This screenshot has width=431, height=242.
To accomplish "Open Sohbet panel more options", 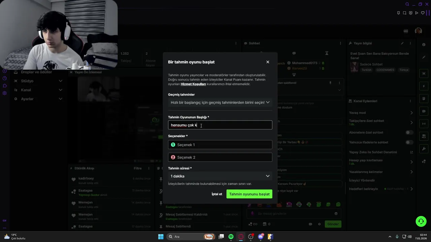I will coord(340,43).
